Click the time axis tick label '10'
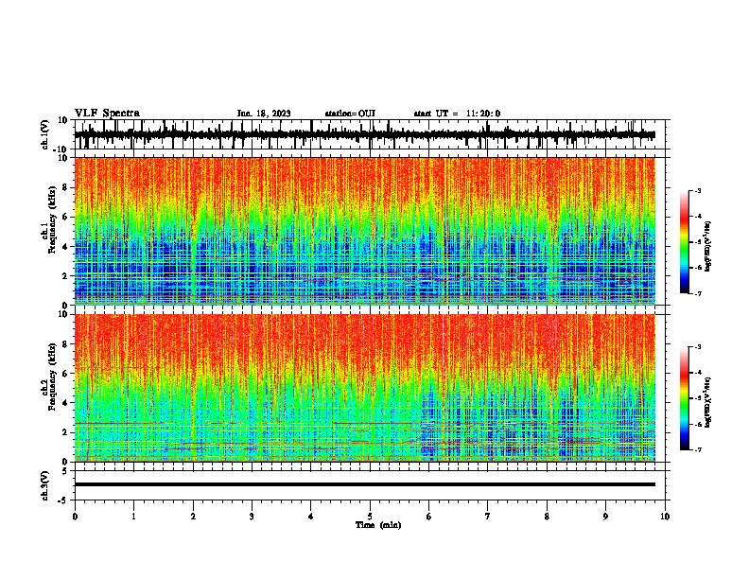This screenshot has height=579, width=749. (665, 517)
